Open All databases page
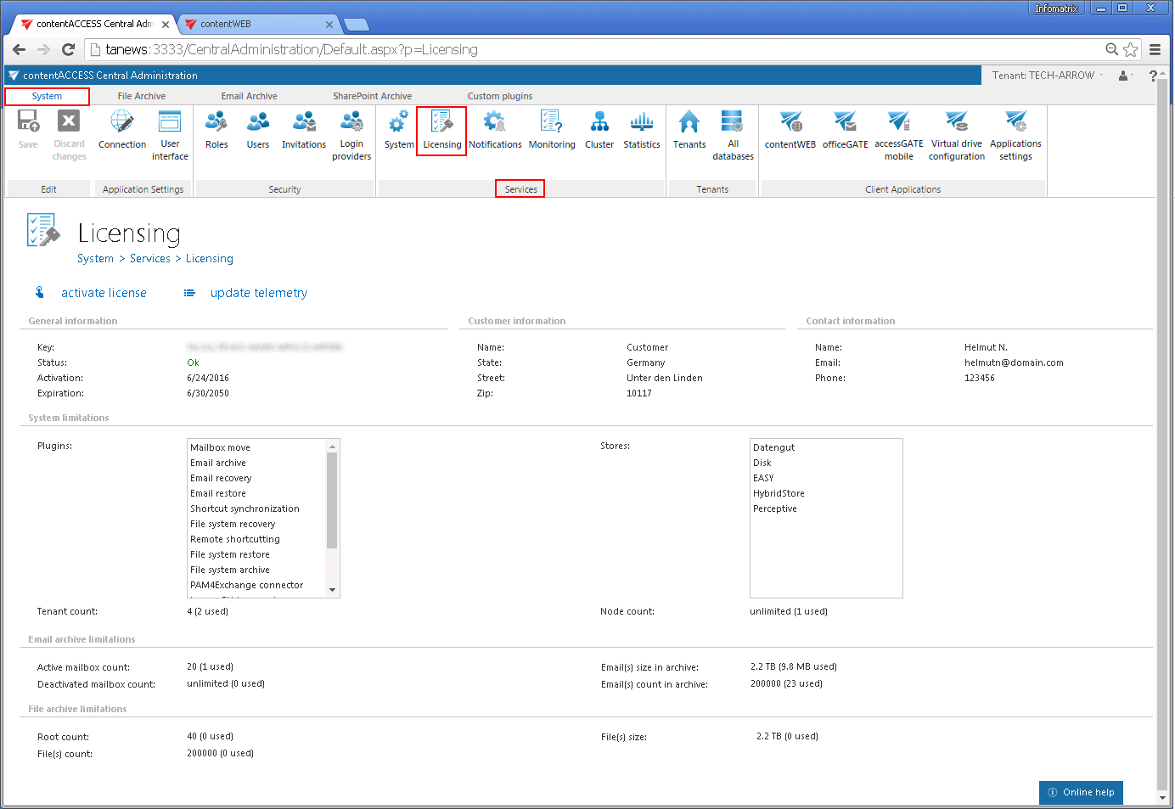The height and width of the screenshot is (809, 1175). point(733,135)
